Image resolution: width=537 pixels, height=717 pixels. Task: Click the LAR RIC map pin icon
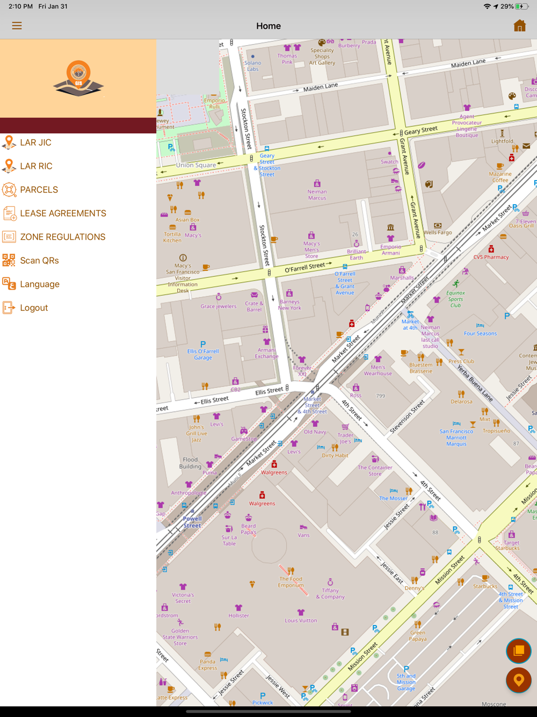coord(9,166)
